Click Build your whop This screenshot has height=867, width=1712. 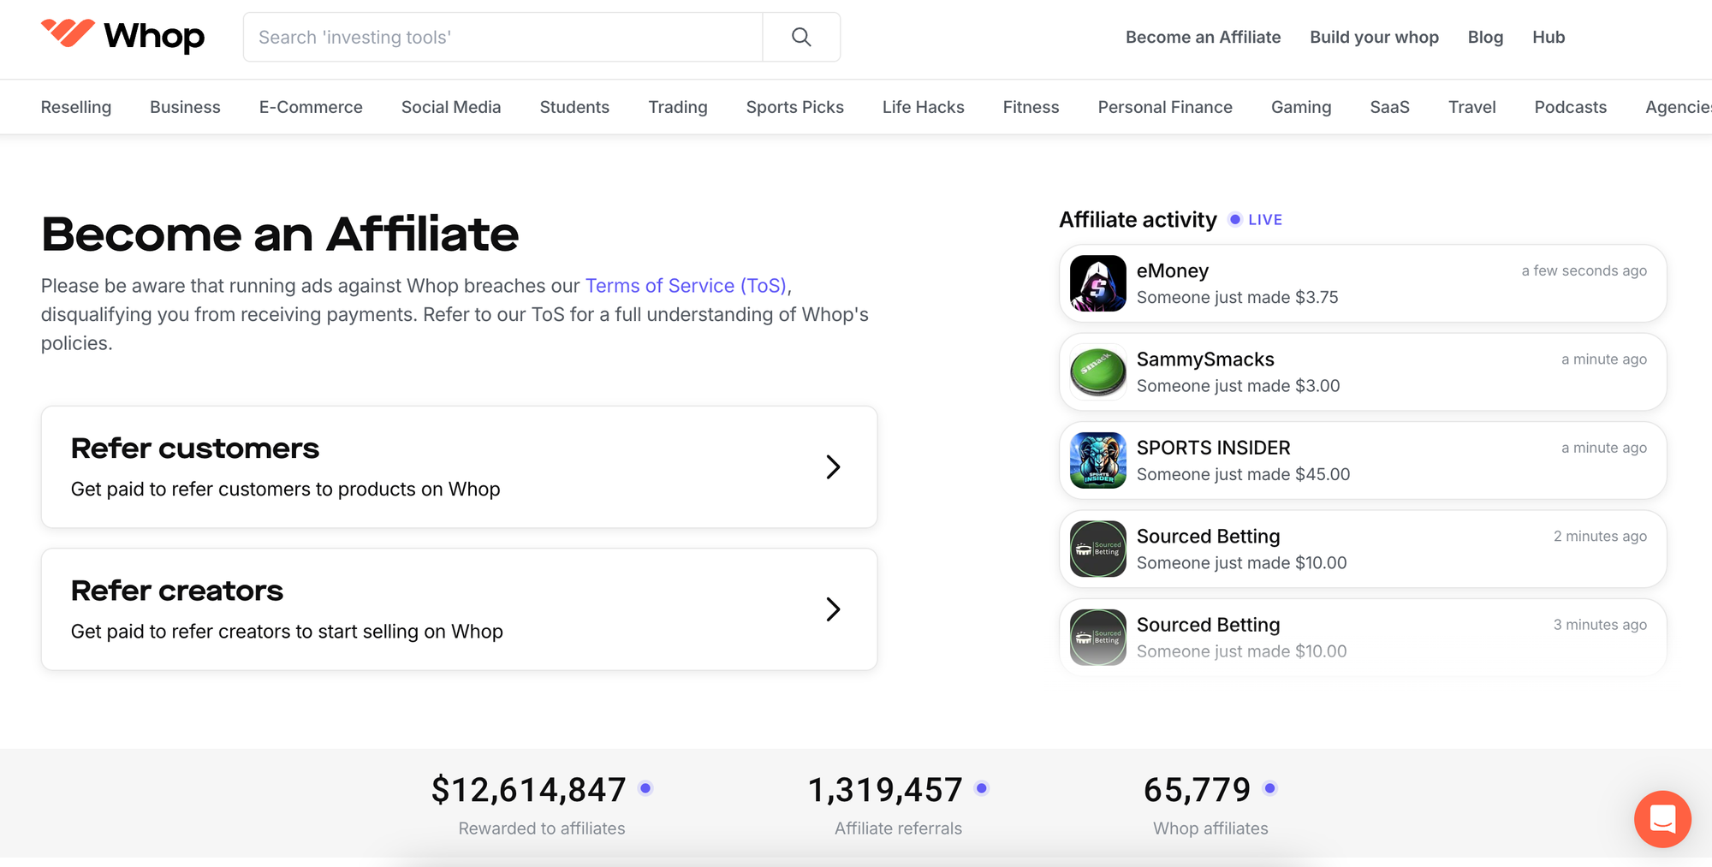1374,37
